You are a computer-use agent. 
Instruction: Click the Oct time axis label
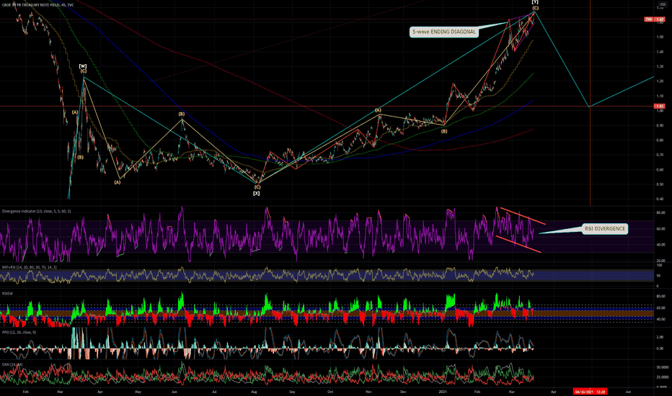coord(330,392)
